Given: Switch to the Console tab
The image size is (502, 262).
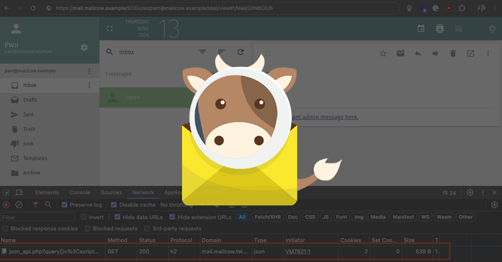Looking at the screenshot, I should [x=80, y=192].
